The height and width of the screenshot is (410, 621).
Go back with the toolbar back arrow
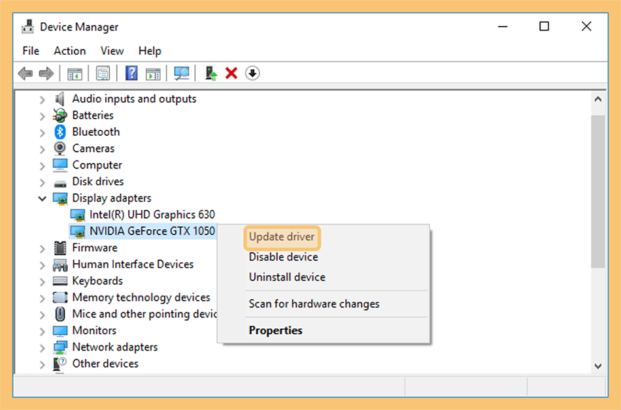(x=25, y=74)
